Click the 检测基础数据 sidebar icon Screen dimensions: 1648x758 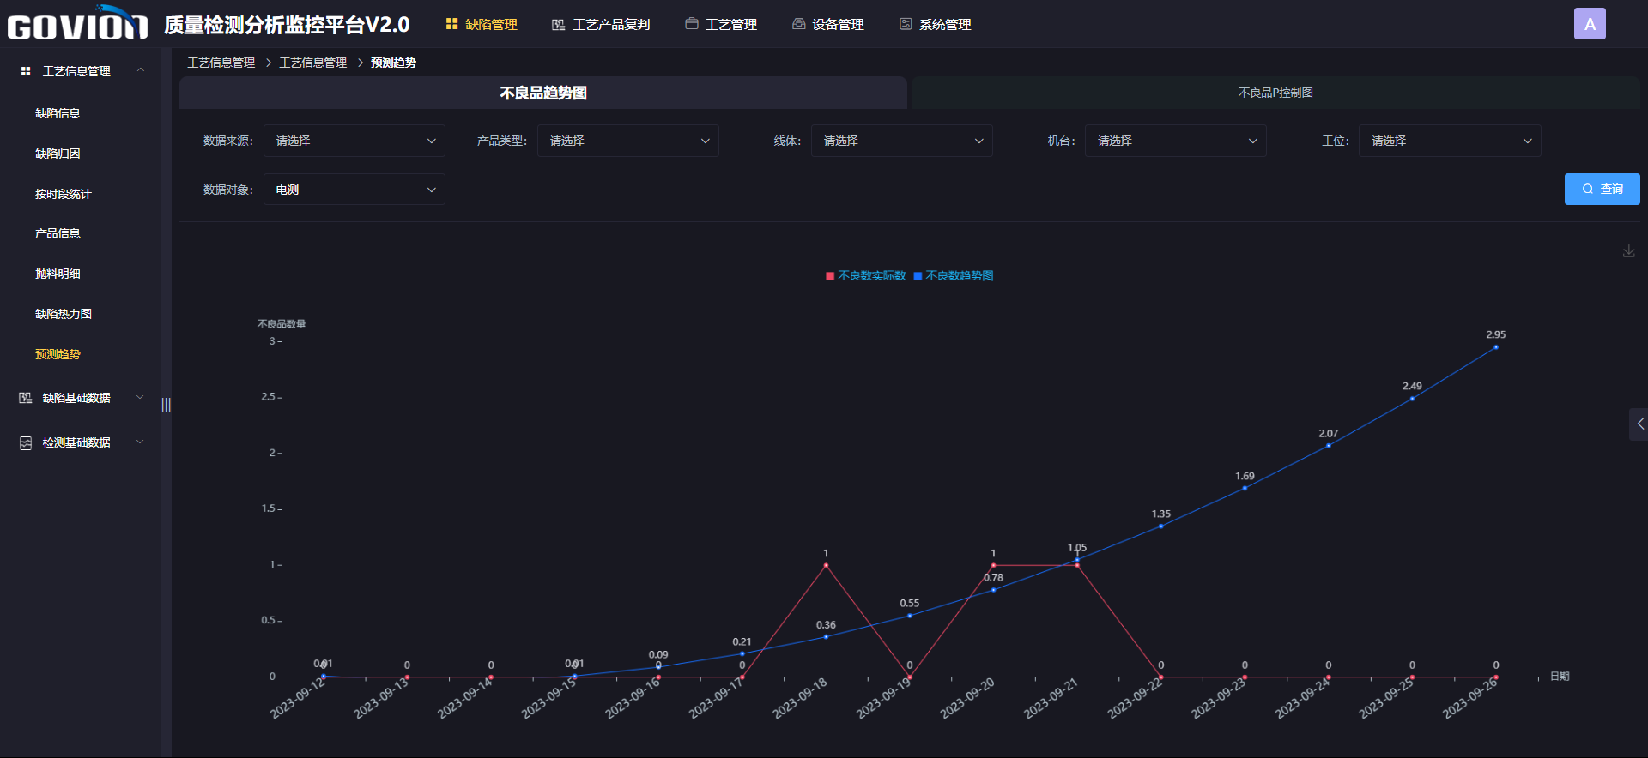pos(26,442)
